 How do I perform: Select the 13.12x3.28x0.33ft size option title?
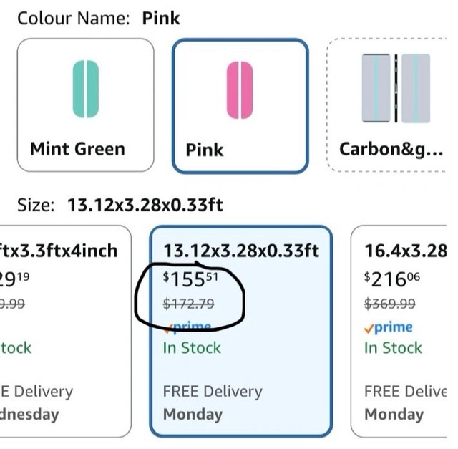pyautogui.click(x=241, y=251)
